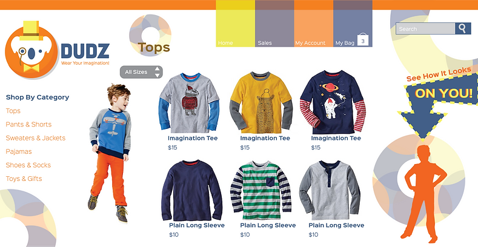Viewport: 478px width, 247px height.
Task: Open the Sales tab
Action: point(274,24)
